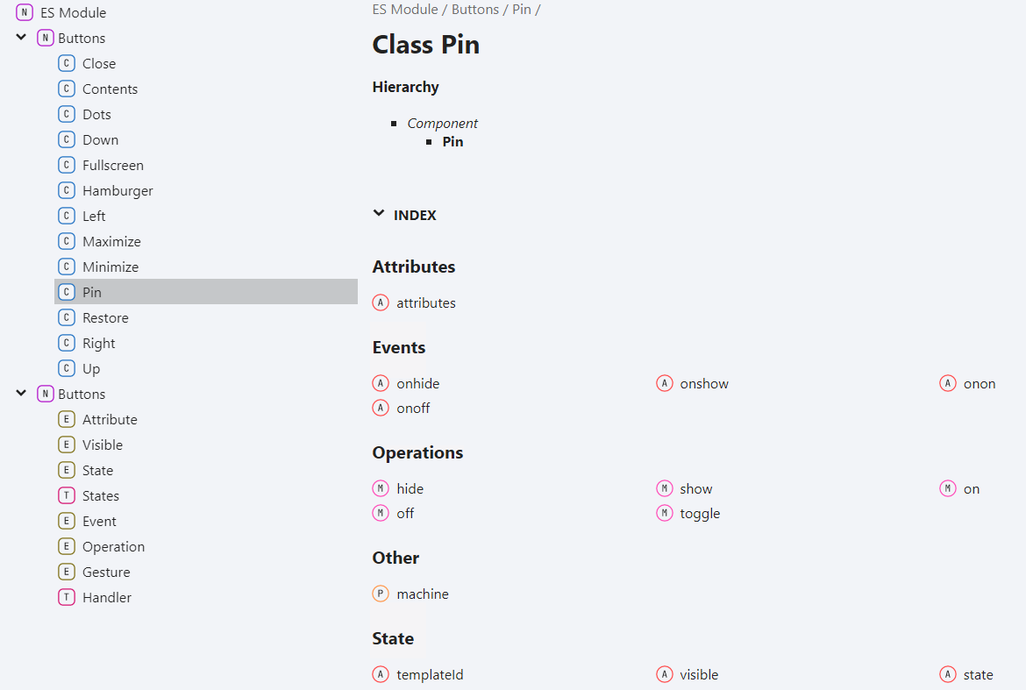Collapse the second Buttons namespace tree
1026x690 pixels.
click(x=21, y=393)
